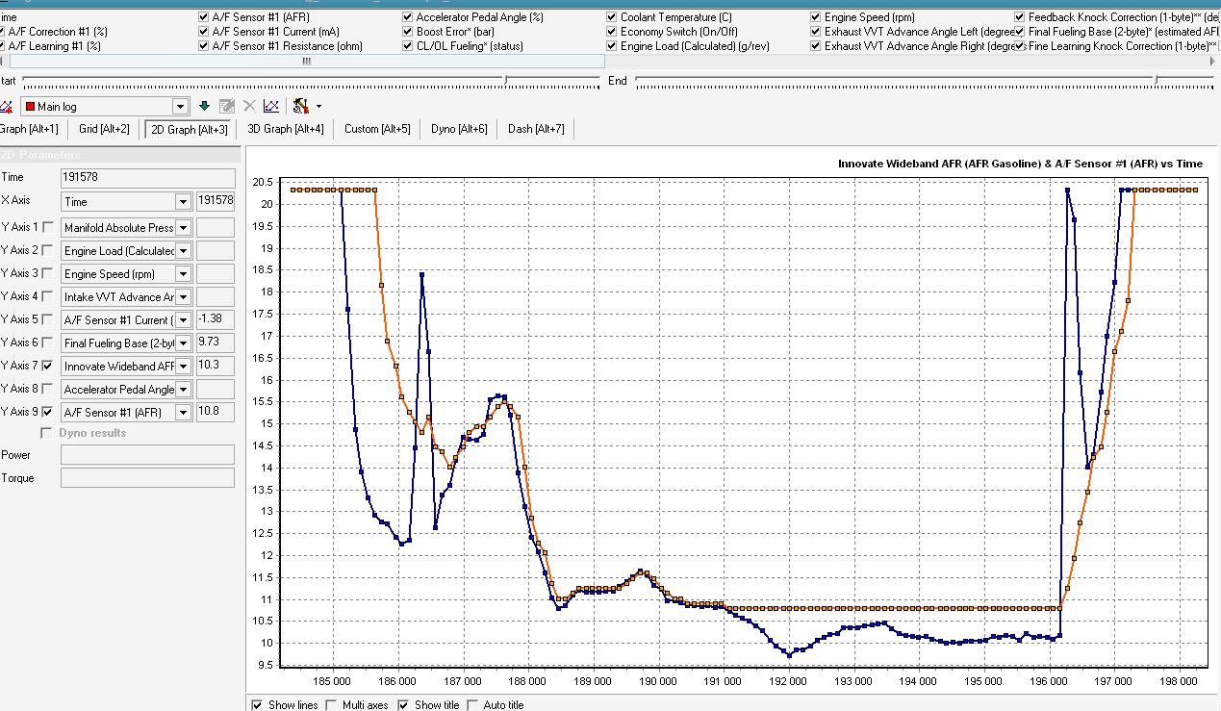Click the green down-arrow import log icon
Image resolution: width=1221 pixels, height=711 pixels.
click(x=204, y=106)
